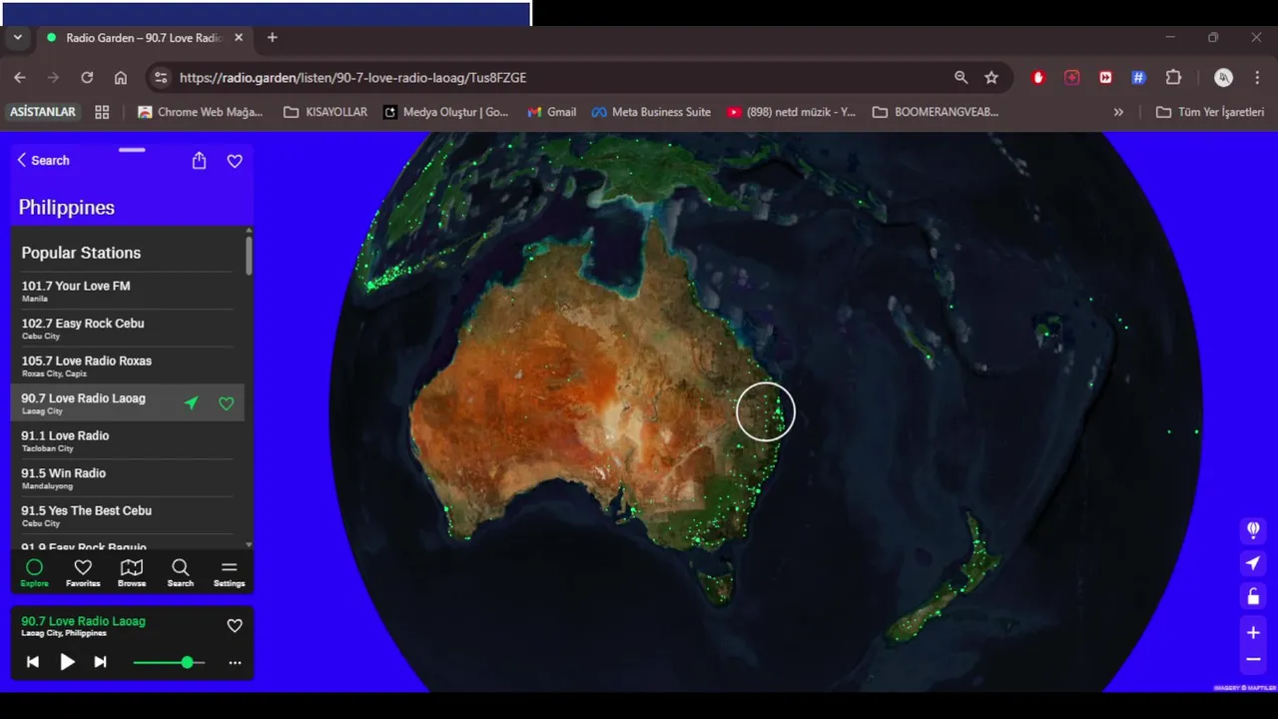The width and height of the screenshot is (1278, 719).
Task: Show more bookmarks chevron
Action: [x=1118, y=112]
